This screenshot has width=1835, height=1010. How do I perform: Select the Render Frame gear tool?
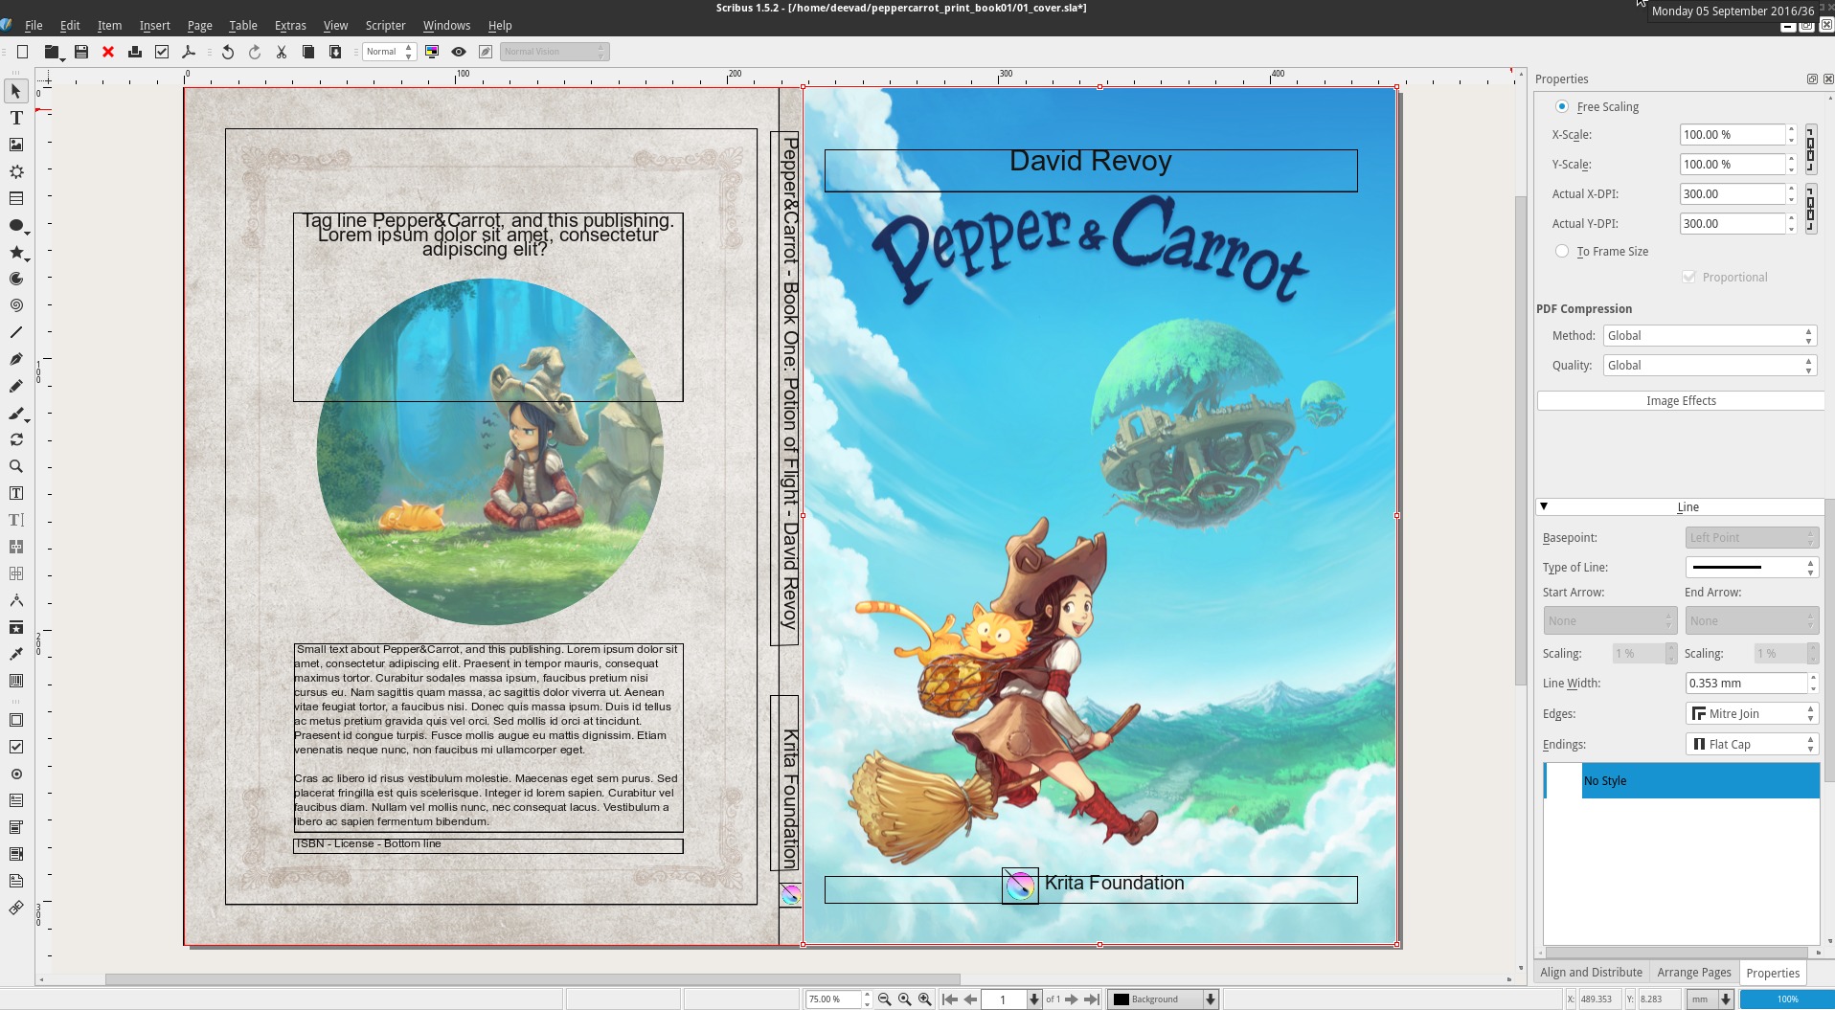[16, 171]
